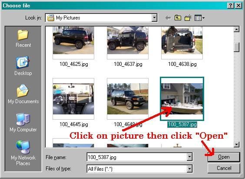
Task: Click the Back arrow navigation icon
Action: 168,18
